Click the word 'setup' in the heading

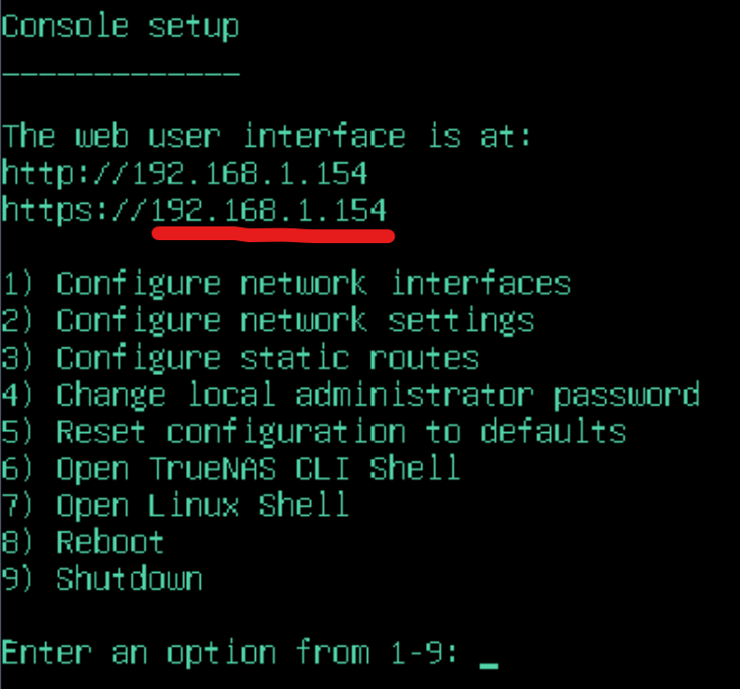pos(194,27)
